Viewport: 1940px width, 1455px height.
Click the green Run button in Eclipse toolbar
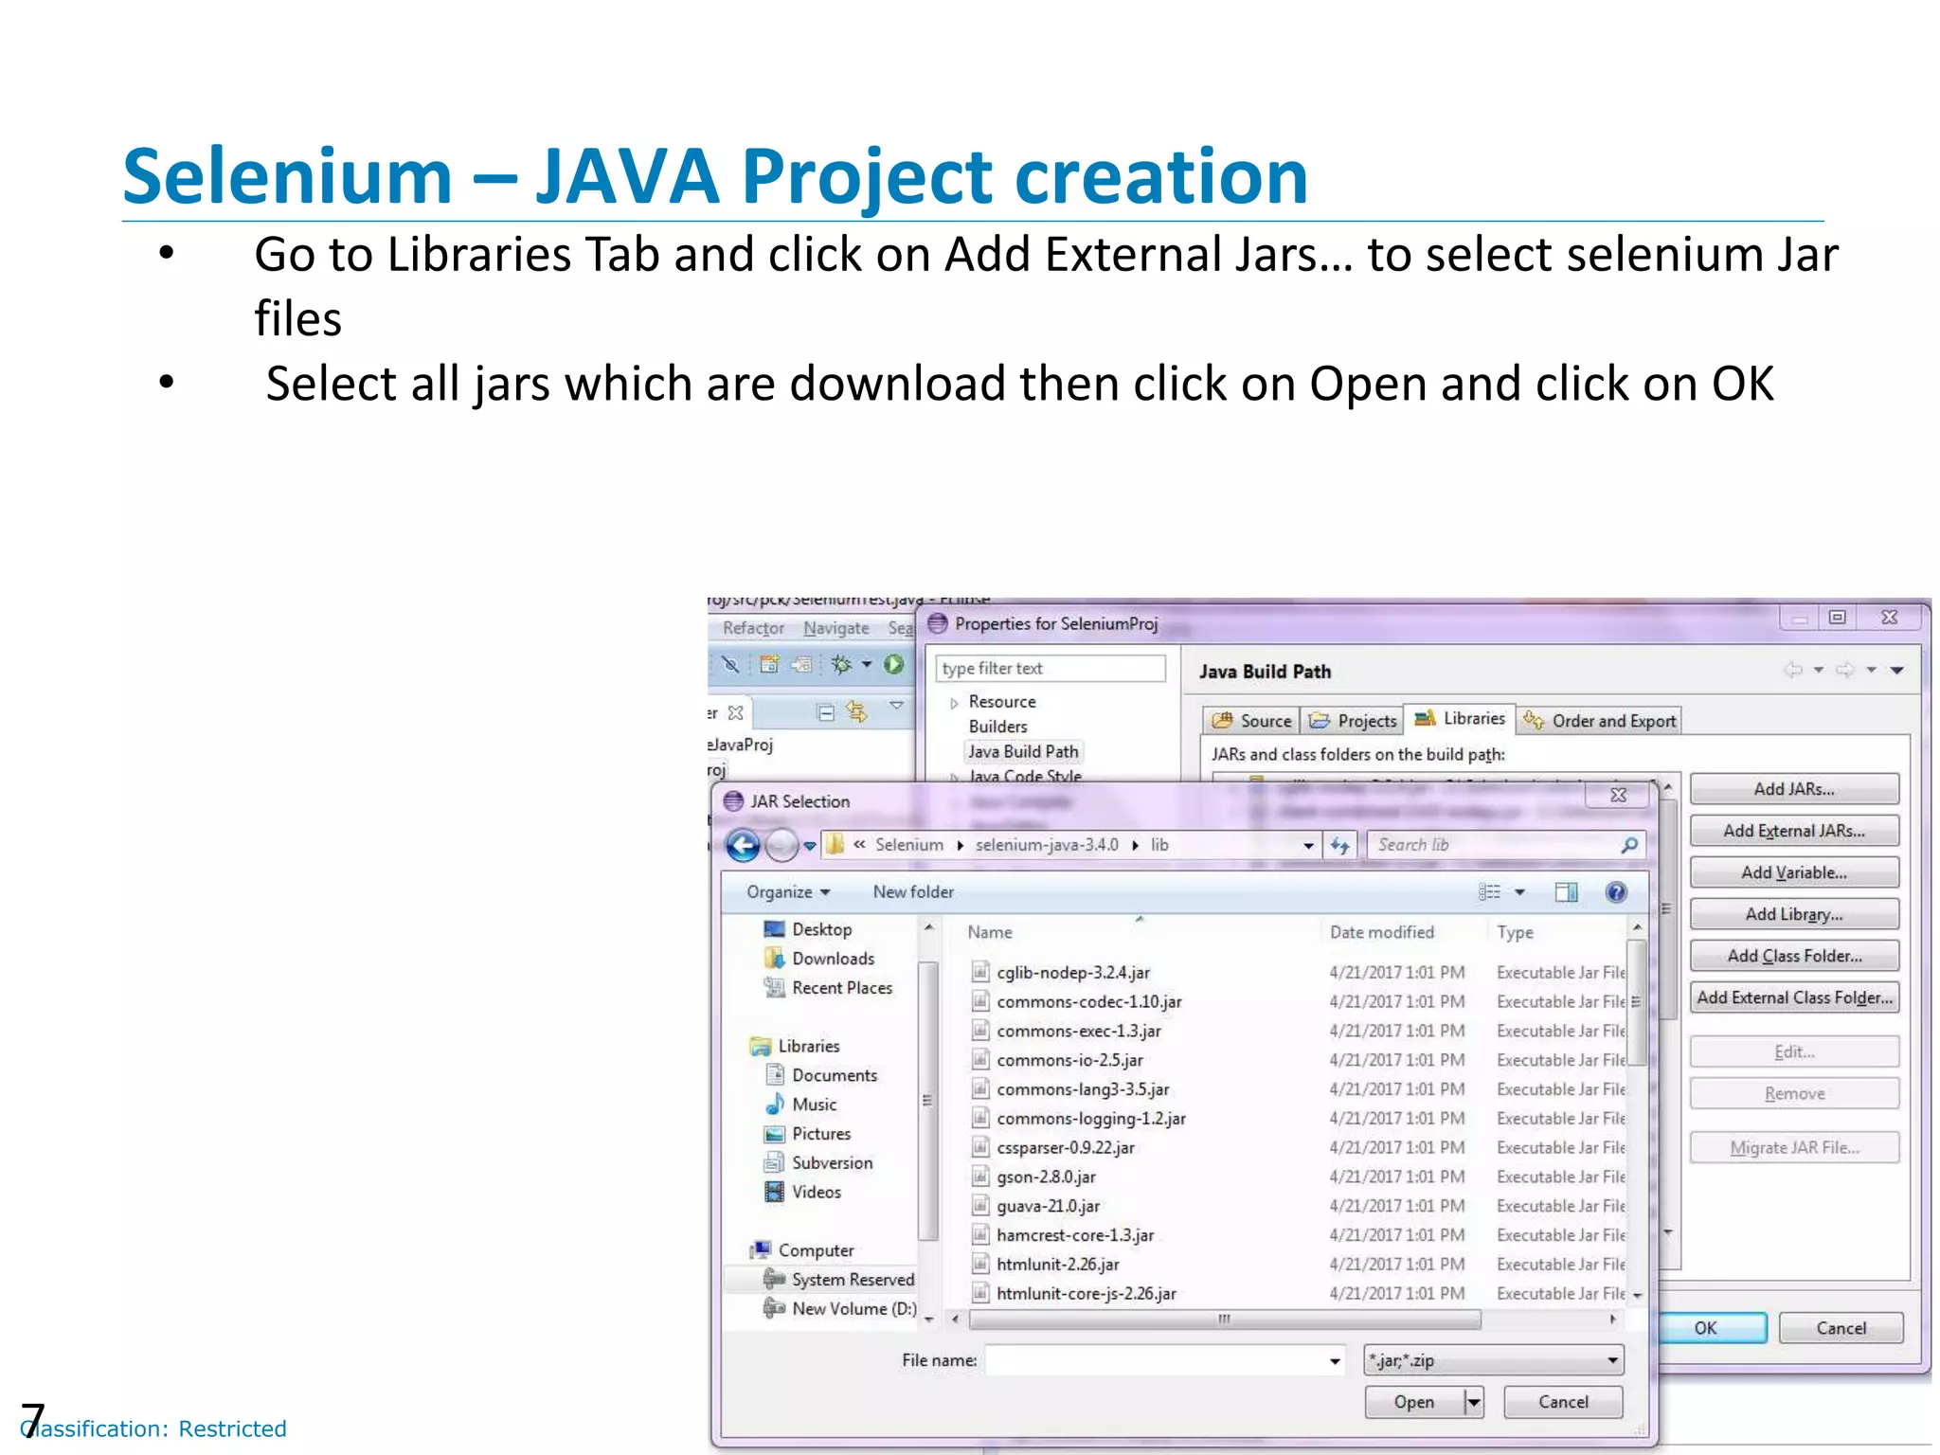(893, 664)
